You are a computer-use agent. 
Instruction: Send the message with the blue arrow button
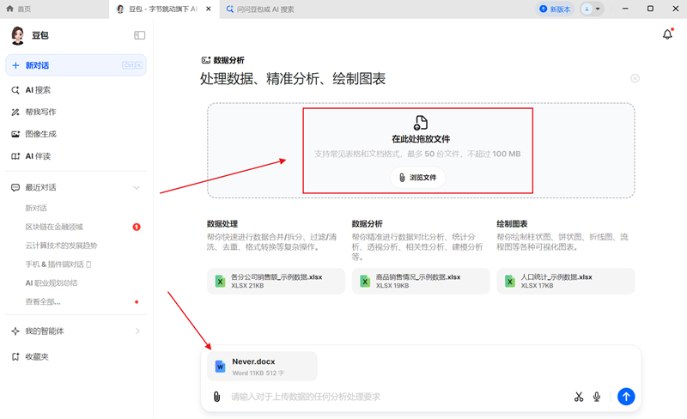pos(626,397)
